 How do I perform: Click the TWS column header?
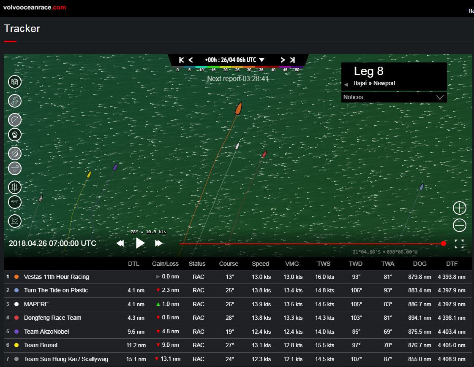(x=324, y=264)
